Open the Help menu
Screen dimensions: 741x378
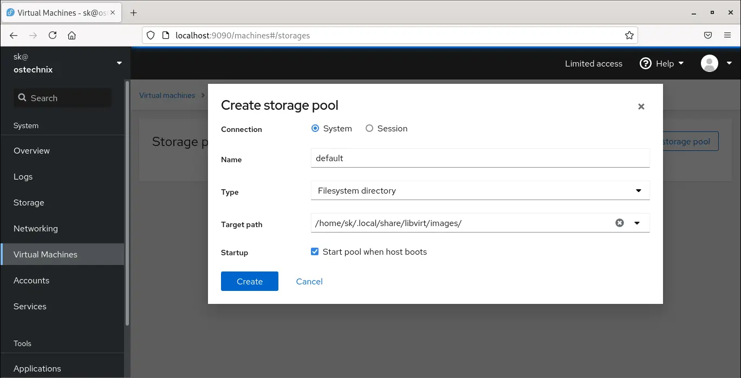point(662,63)
